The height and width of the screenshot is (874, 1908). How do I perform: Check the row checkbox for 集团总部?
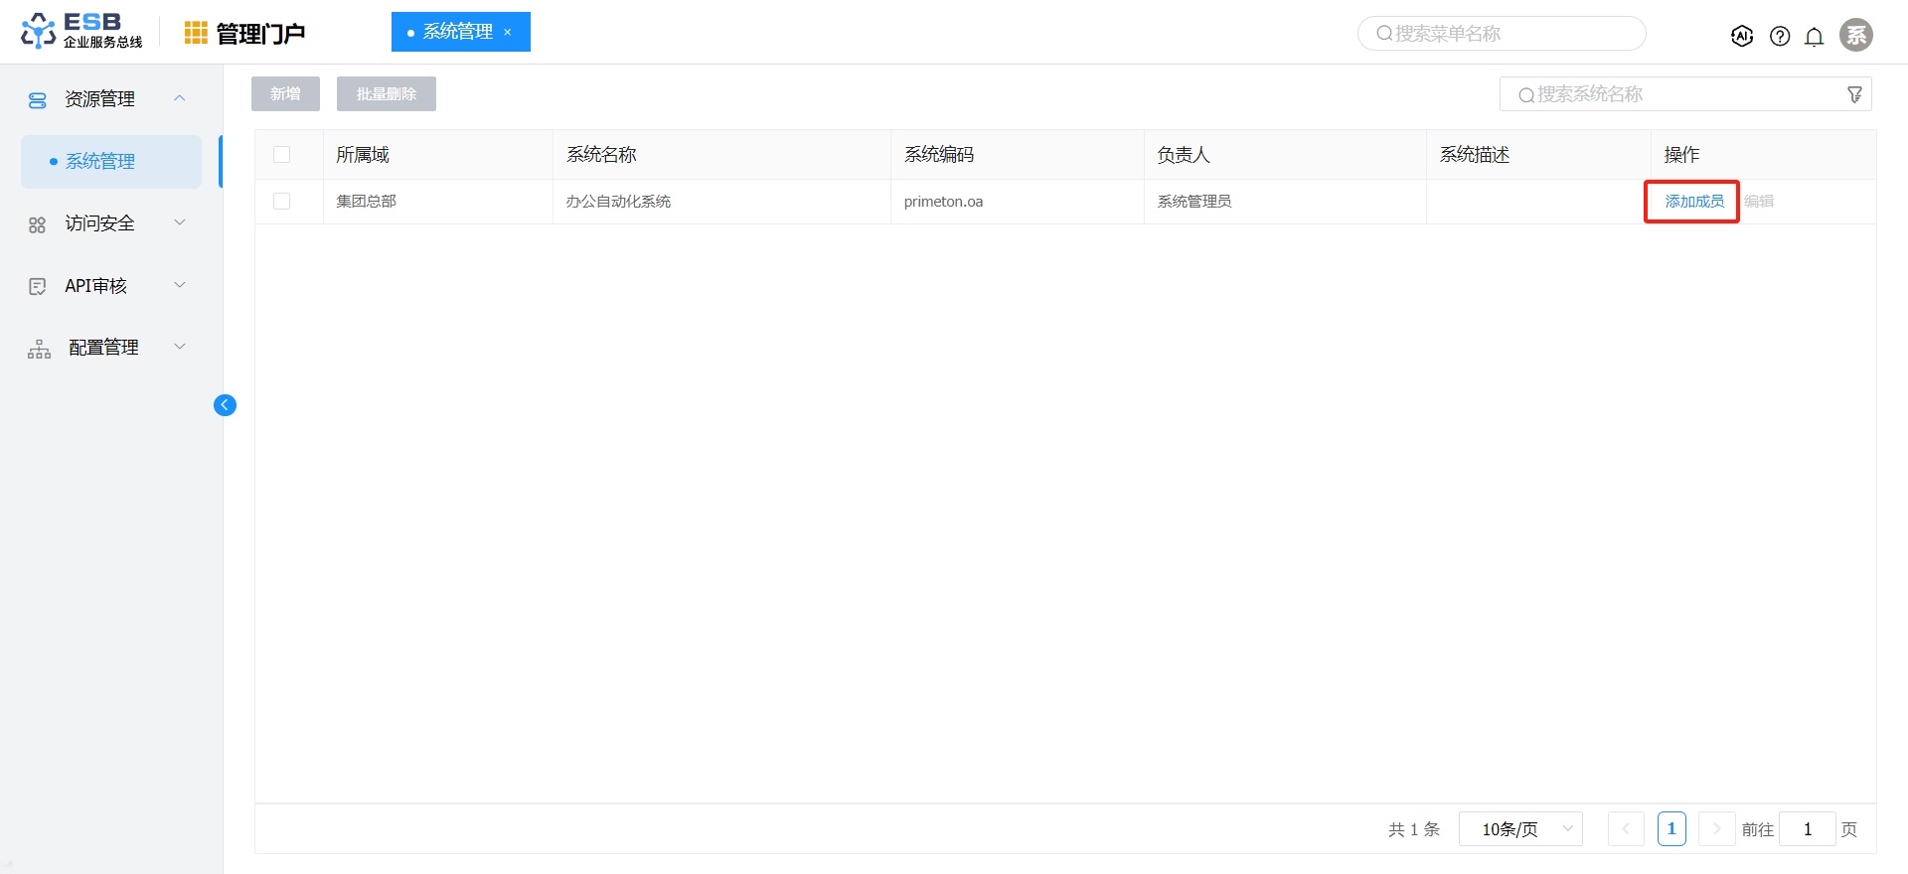pyautogui.click(x=282, y=202)
